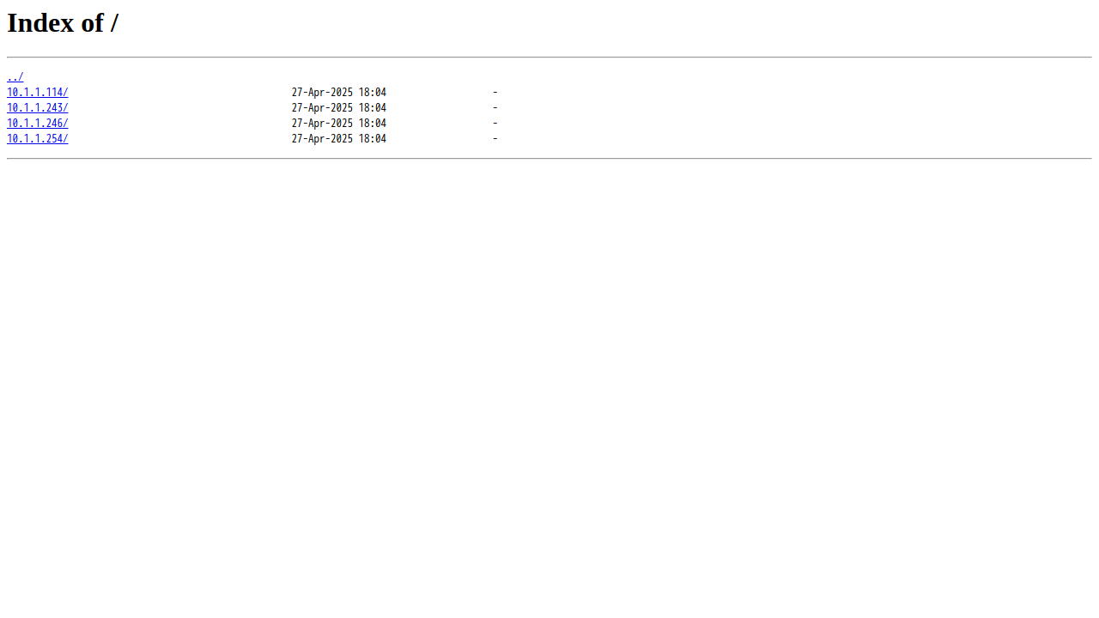Image resolution: width=1099 pixels, height=618 pixels.
Task: Click the 18:04 time for 10.1.1.114/
Action: 373,93
